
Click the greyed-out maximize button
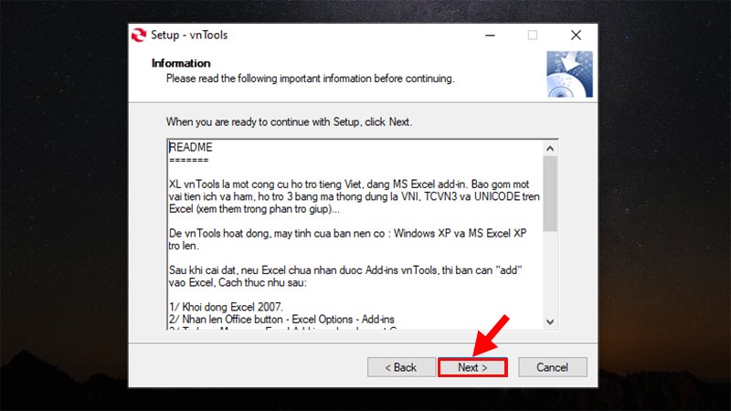(532, 36)
